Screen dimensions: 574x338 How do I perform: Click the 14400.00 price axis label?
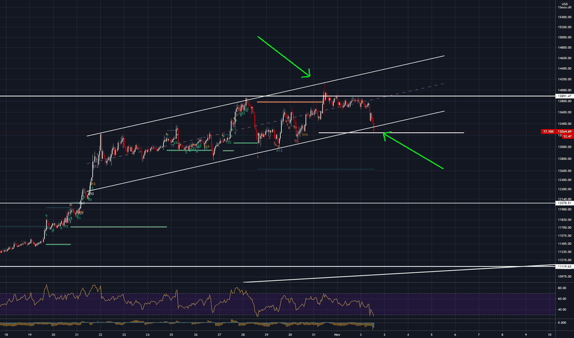[565, 69]
